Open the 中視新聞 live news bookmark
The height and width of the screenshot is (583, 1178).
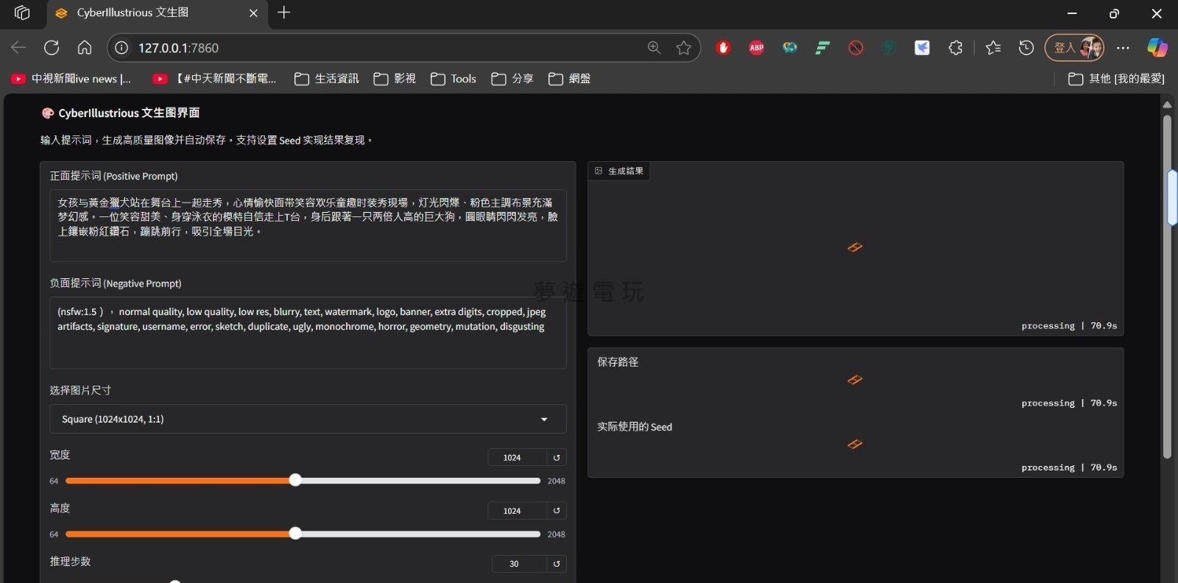coord(71,79)
